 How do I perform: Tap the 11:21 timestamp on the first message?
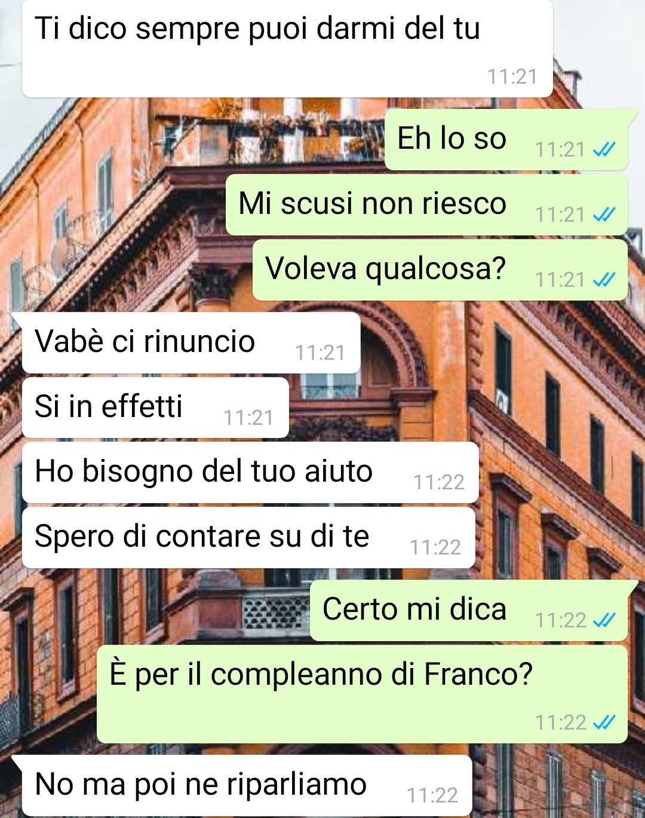click(512, 76)
